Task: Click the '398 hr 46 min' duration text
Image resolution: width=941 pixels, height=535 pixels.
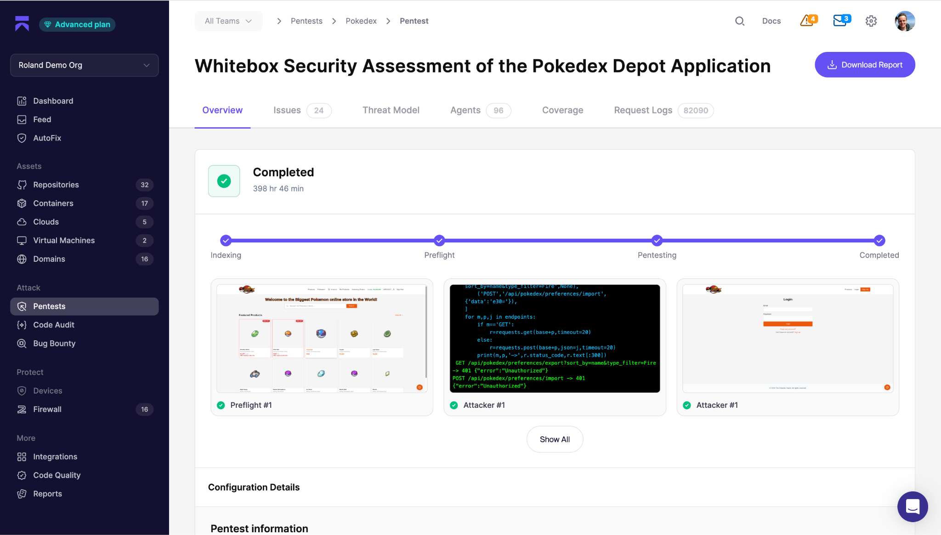Action: (278, 189)
